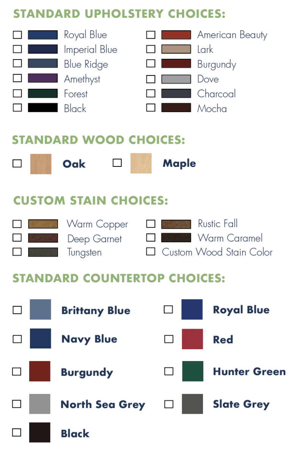Tick the Maple wood checkbox

[x=118, y=163]
